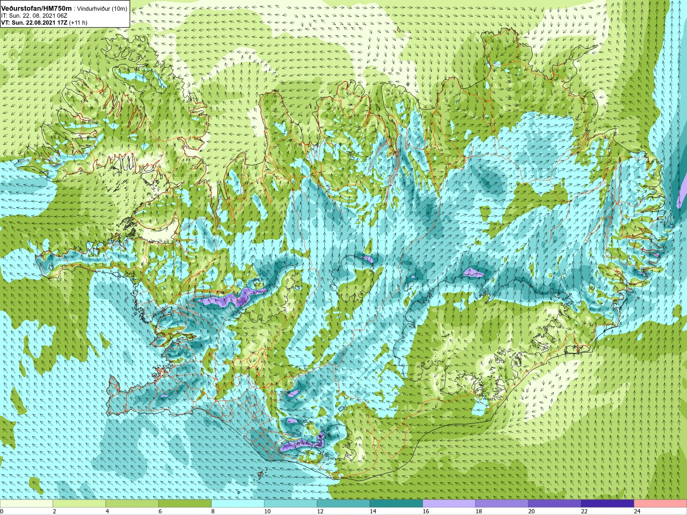This screenshot has height=515, width=687.
Task: Select the olive green 6–8 legend swatch
Action: pos(185,504)
